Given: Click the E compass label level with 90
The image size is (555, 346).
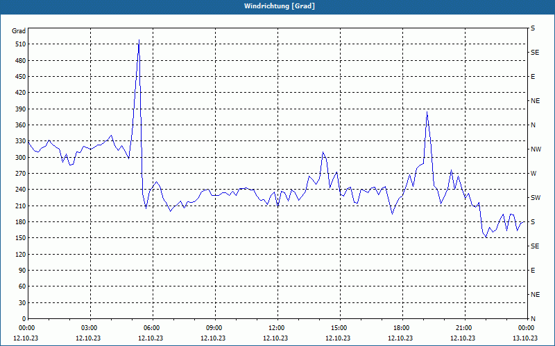Looking at the screenshot, I should point(533,271).
